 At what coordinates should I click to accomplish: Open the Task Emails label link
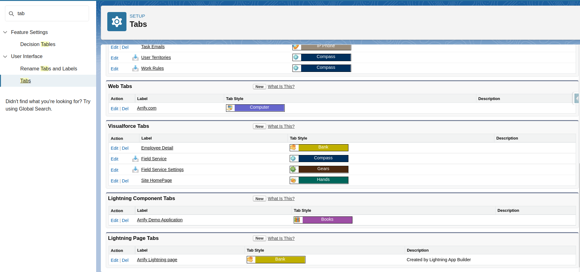(153, 47)
